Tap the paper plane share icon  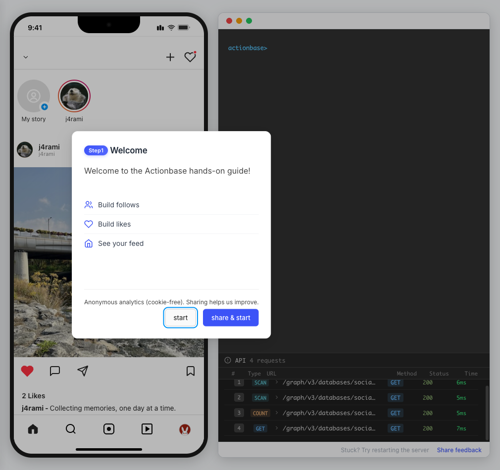83,371
